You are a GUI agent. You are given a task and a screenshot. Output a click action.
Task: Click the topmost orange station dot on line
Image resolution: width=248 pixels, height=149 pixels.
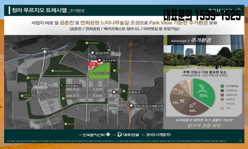[131, 44]
